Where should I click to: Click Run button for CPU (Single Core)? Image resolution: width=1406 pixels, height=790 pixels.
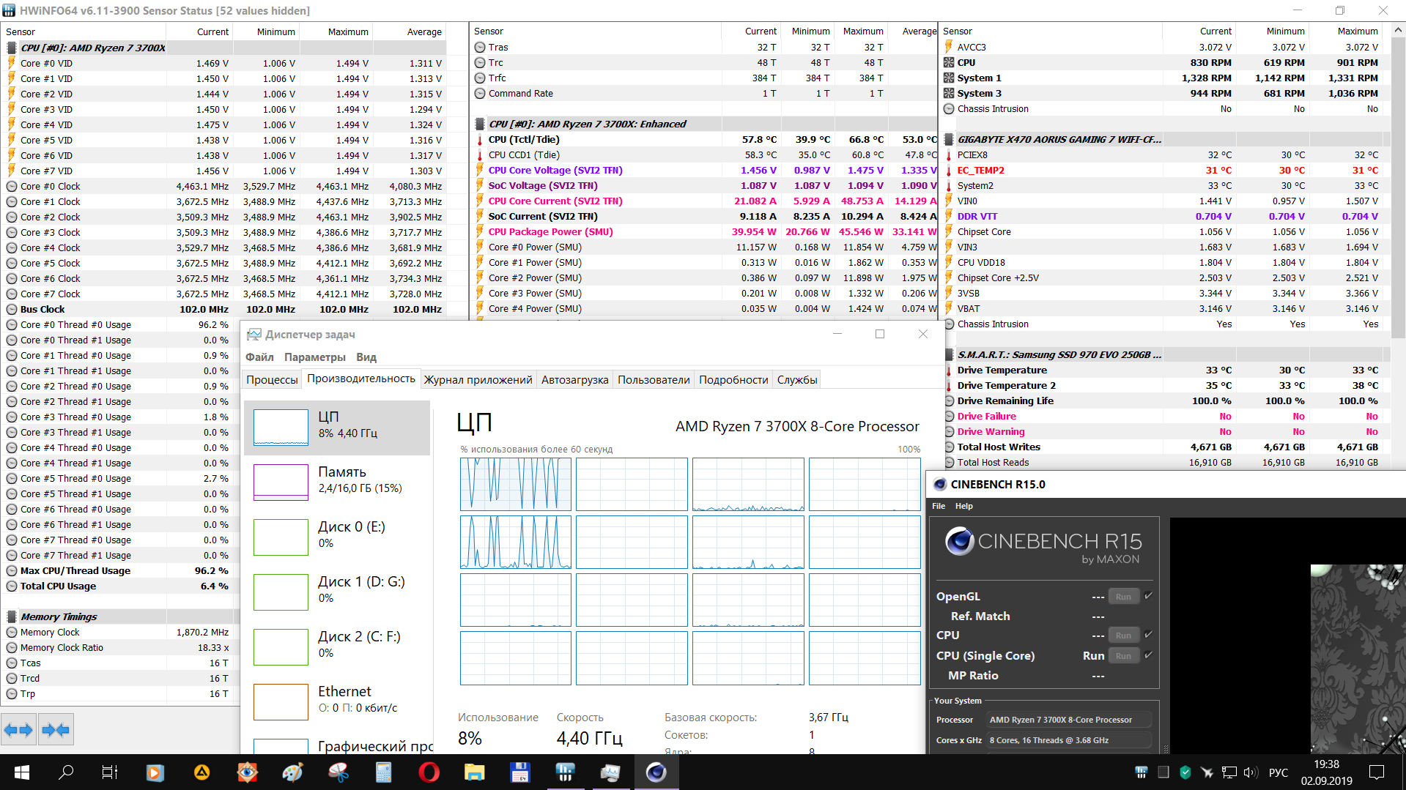coord(1123,656)
